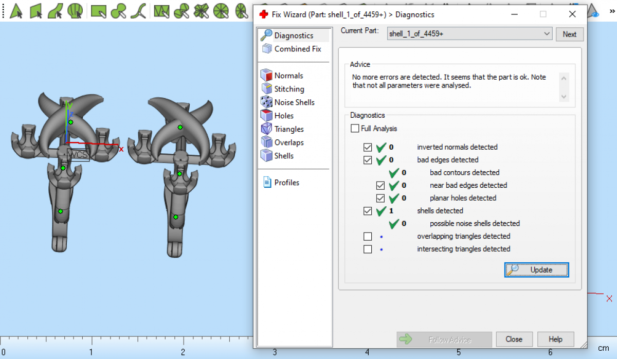The width and height of the screenshot is (617, 359).
Task: Go to the Shells page
Action: tap(284, 156)
